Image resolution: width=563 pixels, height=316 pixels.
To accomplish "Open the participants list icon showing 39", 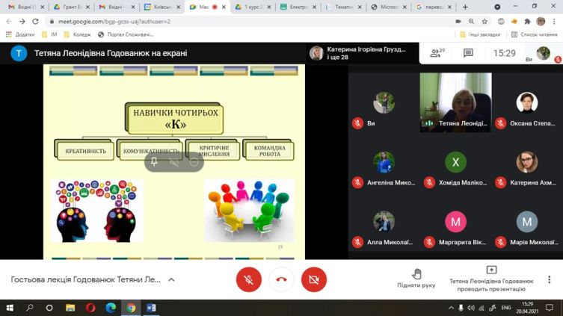I will (437, 53).
